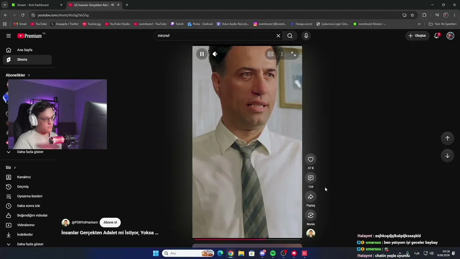Viewport: 460px width, 259px height.
Task: Open the YouTube guide hamburger menu
Action: [x=9, y=36]
